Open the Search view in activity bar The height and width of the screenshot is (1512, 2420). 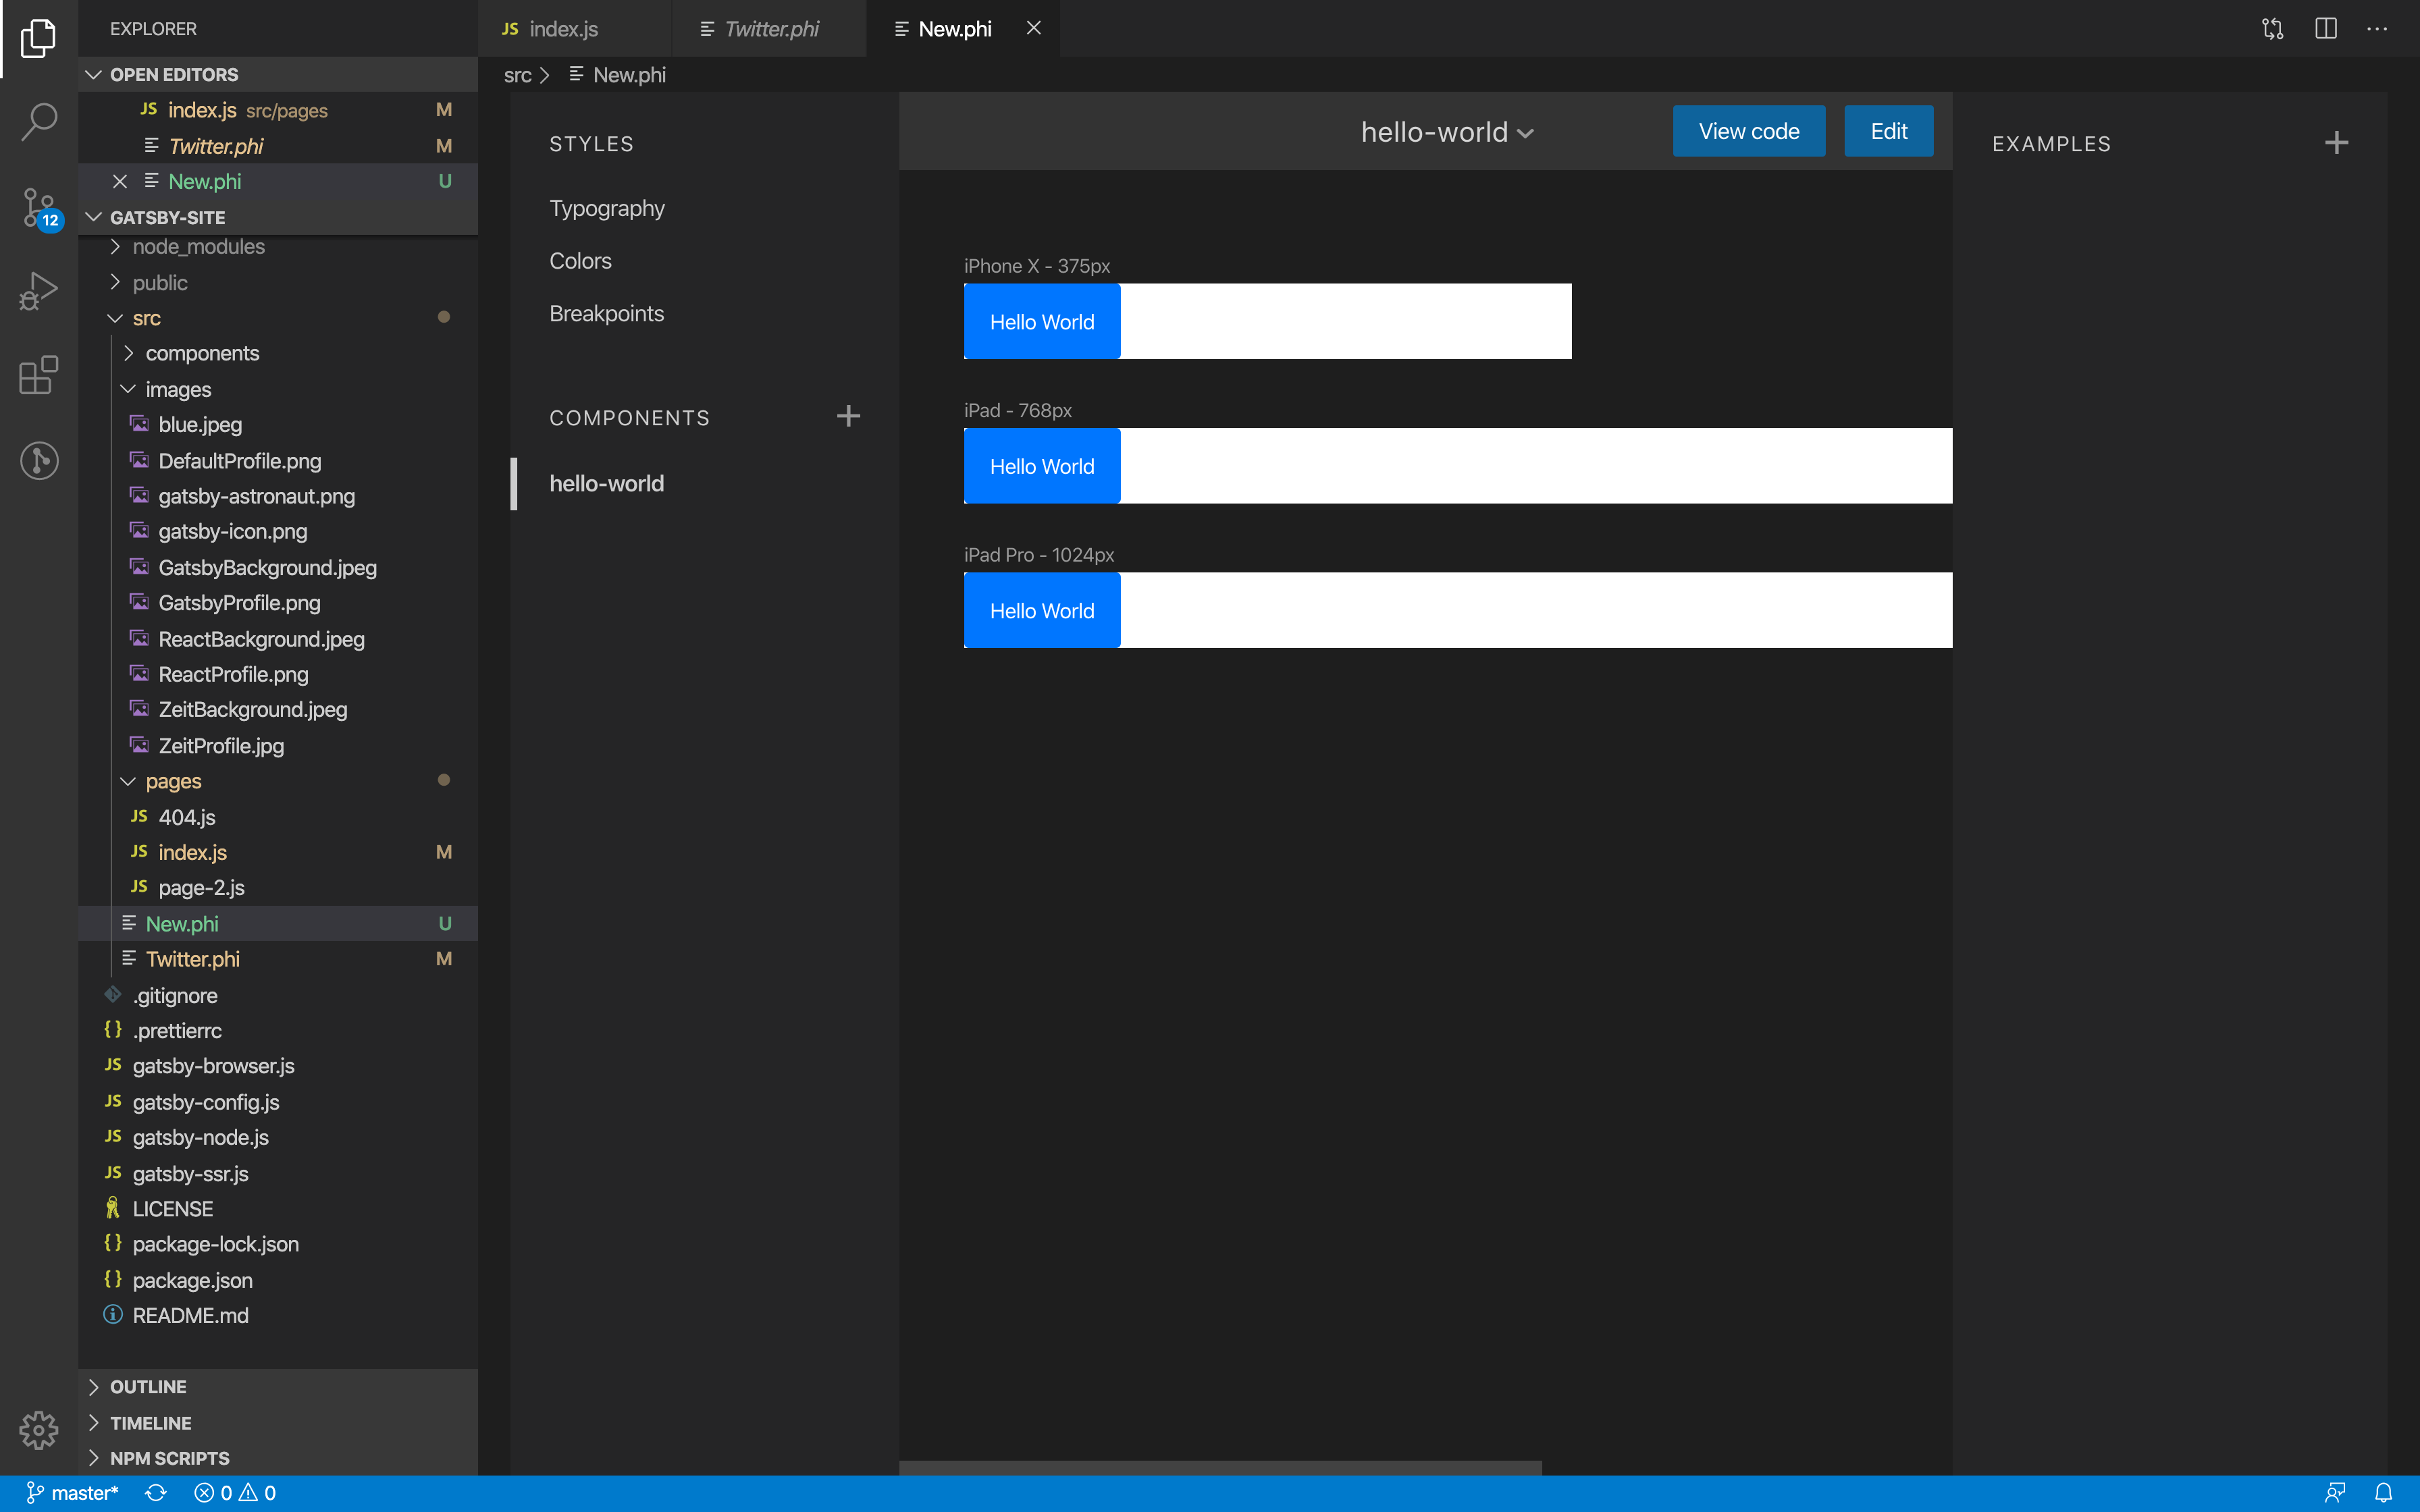point(39,122)
